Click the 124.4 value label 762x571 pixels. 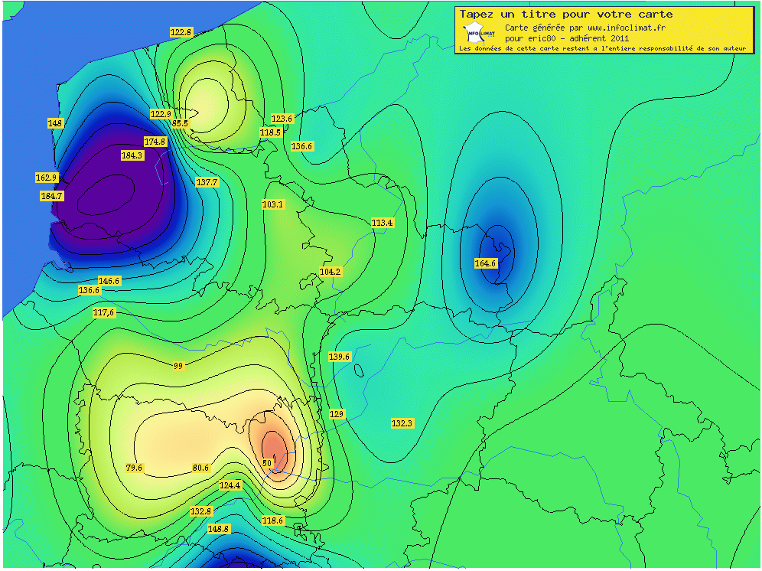[230, 485]
